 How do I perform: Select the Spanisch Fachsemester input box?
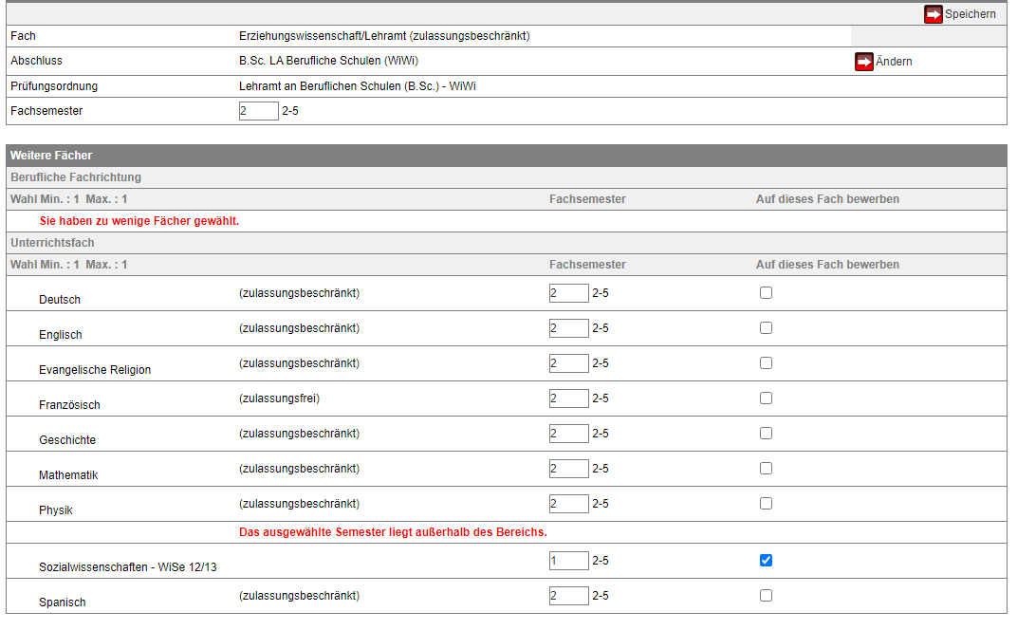[568, 596]
